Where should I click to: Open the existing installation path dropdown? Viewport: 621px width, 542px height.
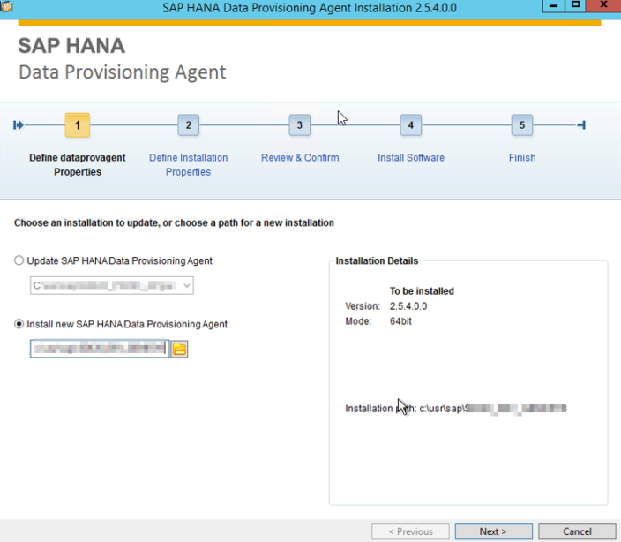pos(112,285)
